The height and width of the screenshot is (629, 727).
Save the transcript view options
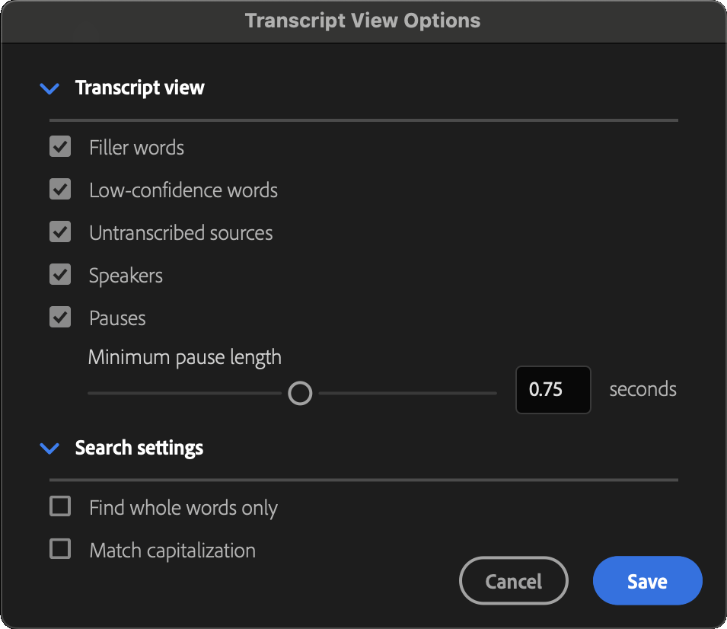pyautogui.click(x=648, y=581)
